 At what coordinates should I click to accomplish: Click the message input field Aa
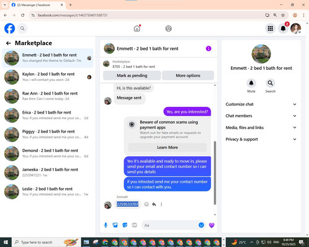pos(170,225)
